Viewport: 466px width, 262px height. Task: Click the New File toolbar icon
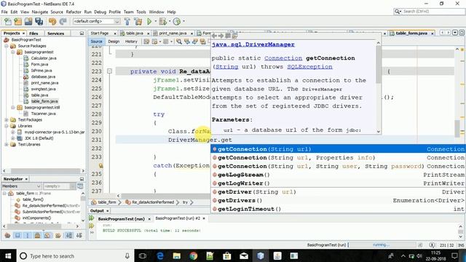[8, 21]
